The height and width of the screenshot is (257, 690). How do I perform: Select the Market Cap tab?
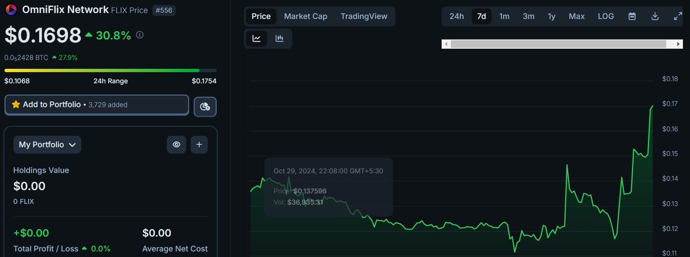306,16
